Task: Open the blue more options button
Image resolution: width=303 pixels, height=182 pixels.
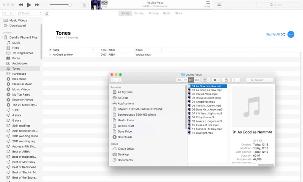Action: point(291,35)
